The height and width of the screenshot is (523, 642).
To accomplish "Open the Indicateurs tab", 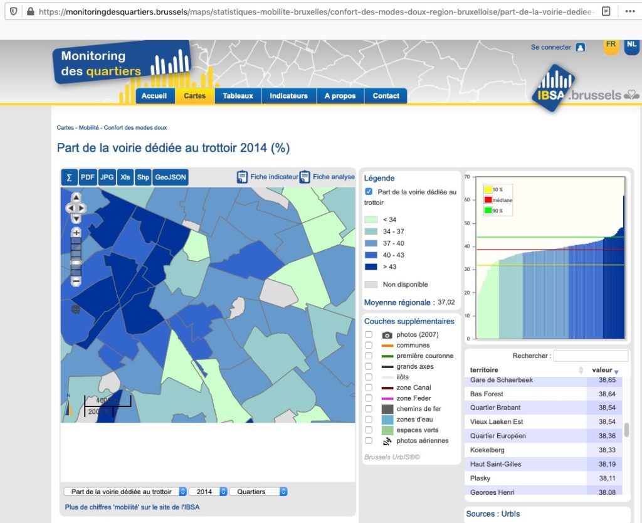I will tap(288, 96).
